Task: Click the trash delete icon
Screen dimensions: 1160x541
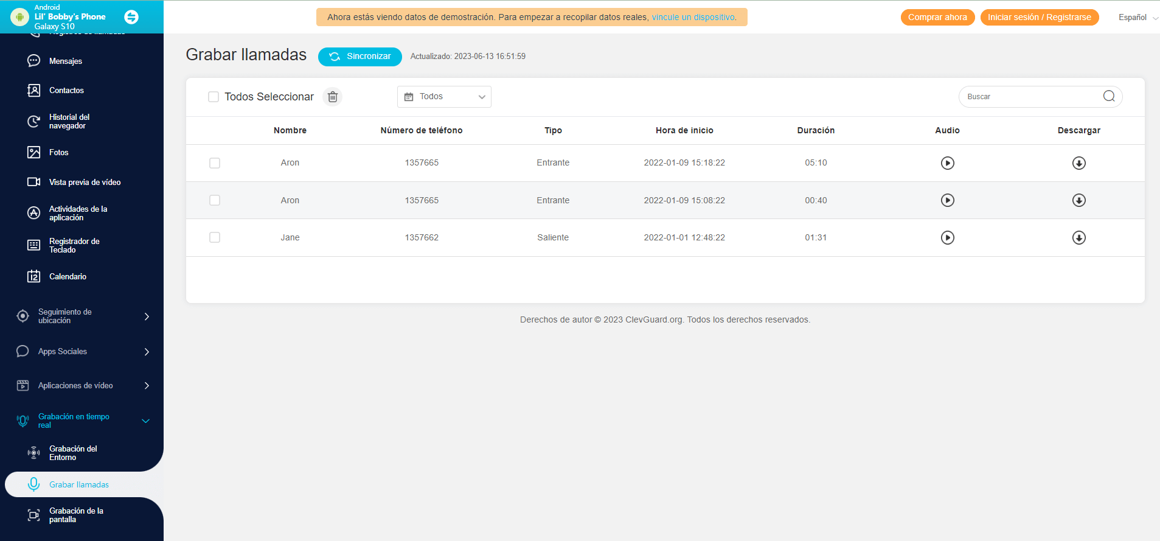Action: (x=333, y=97)
